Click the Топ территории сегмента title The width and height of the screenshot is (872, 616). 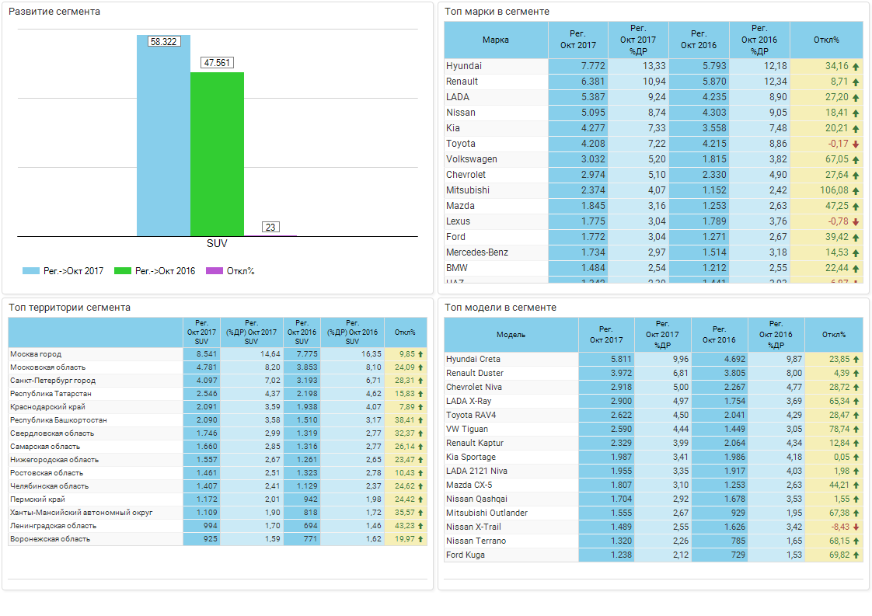69,308
